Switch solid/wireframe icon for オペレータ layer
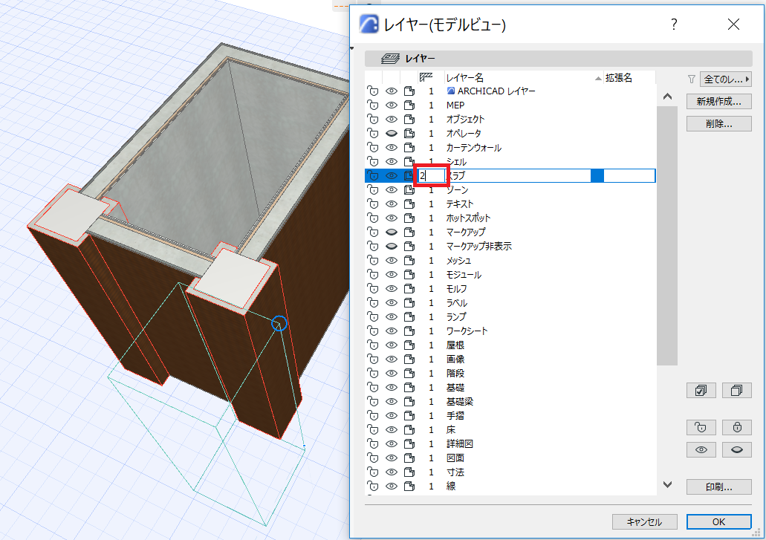Screen dimensions: 766x540 [x=409, y=133]
